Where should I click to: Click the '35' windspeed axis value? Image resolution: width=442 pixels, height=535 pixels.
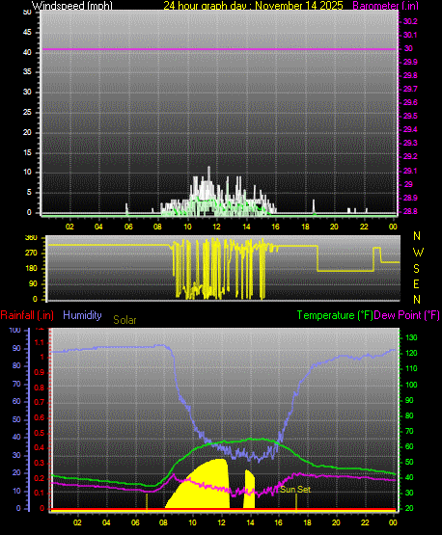27,72
